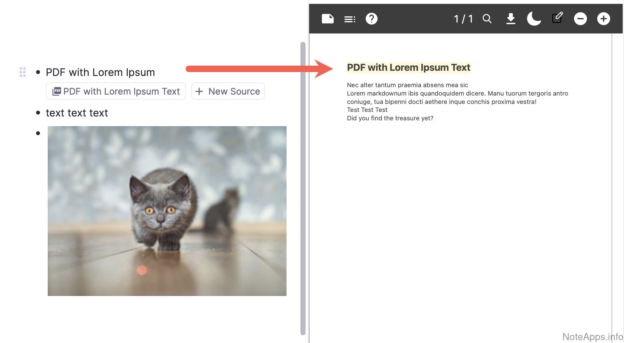Click the edit pencil icon
Image resolution: width=624 pixels, height=343 pixels.
pos(557,18)
